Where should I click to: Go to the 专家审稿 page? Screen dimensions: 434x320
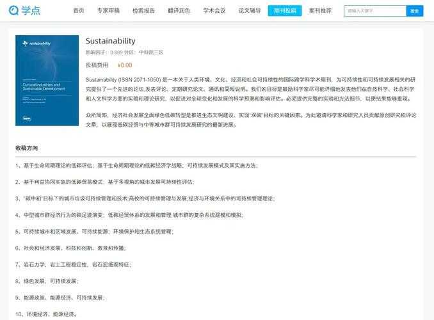click(108, 10)
